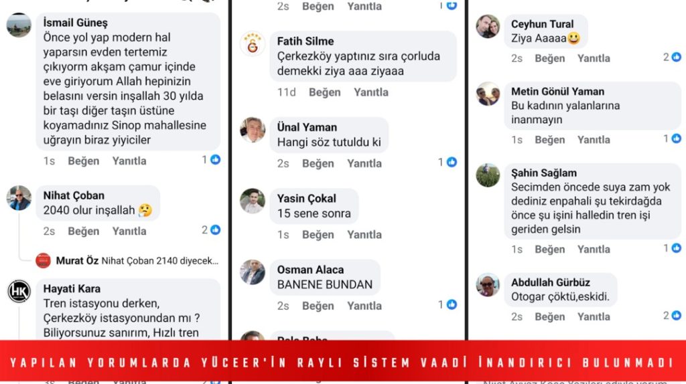Viewport: 686px width, 384px height.
Task: Open Fatih Silme's Galatasaray profile picture
Action: pos(253,43)
